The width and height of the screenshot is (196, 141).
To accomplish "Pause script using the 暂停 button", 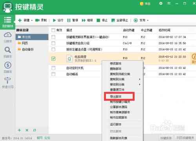I will click(x=73, y=20).
